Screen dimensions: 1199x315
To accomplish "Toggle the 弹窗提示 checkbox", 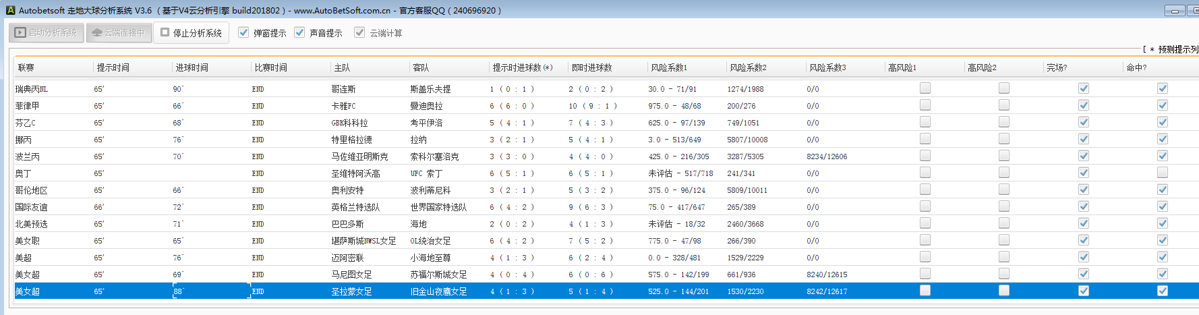I will tap(243, 32).
